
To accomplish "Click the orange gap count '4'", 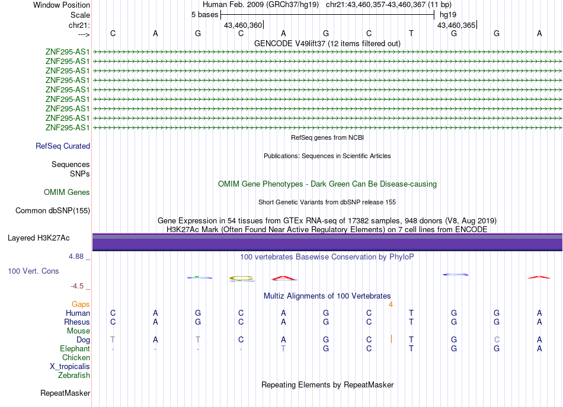I will pos(391,305).
